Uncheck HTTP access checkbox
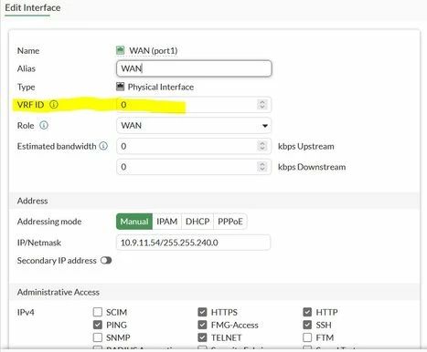The height and width of the screenshot is (352, 427). click(x=307, y=312)
